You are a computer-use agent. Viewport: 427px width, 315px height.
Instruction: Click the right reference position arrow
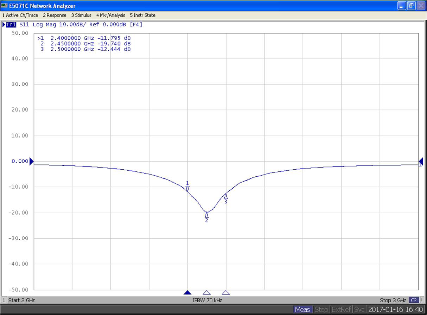421,162
